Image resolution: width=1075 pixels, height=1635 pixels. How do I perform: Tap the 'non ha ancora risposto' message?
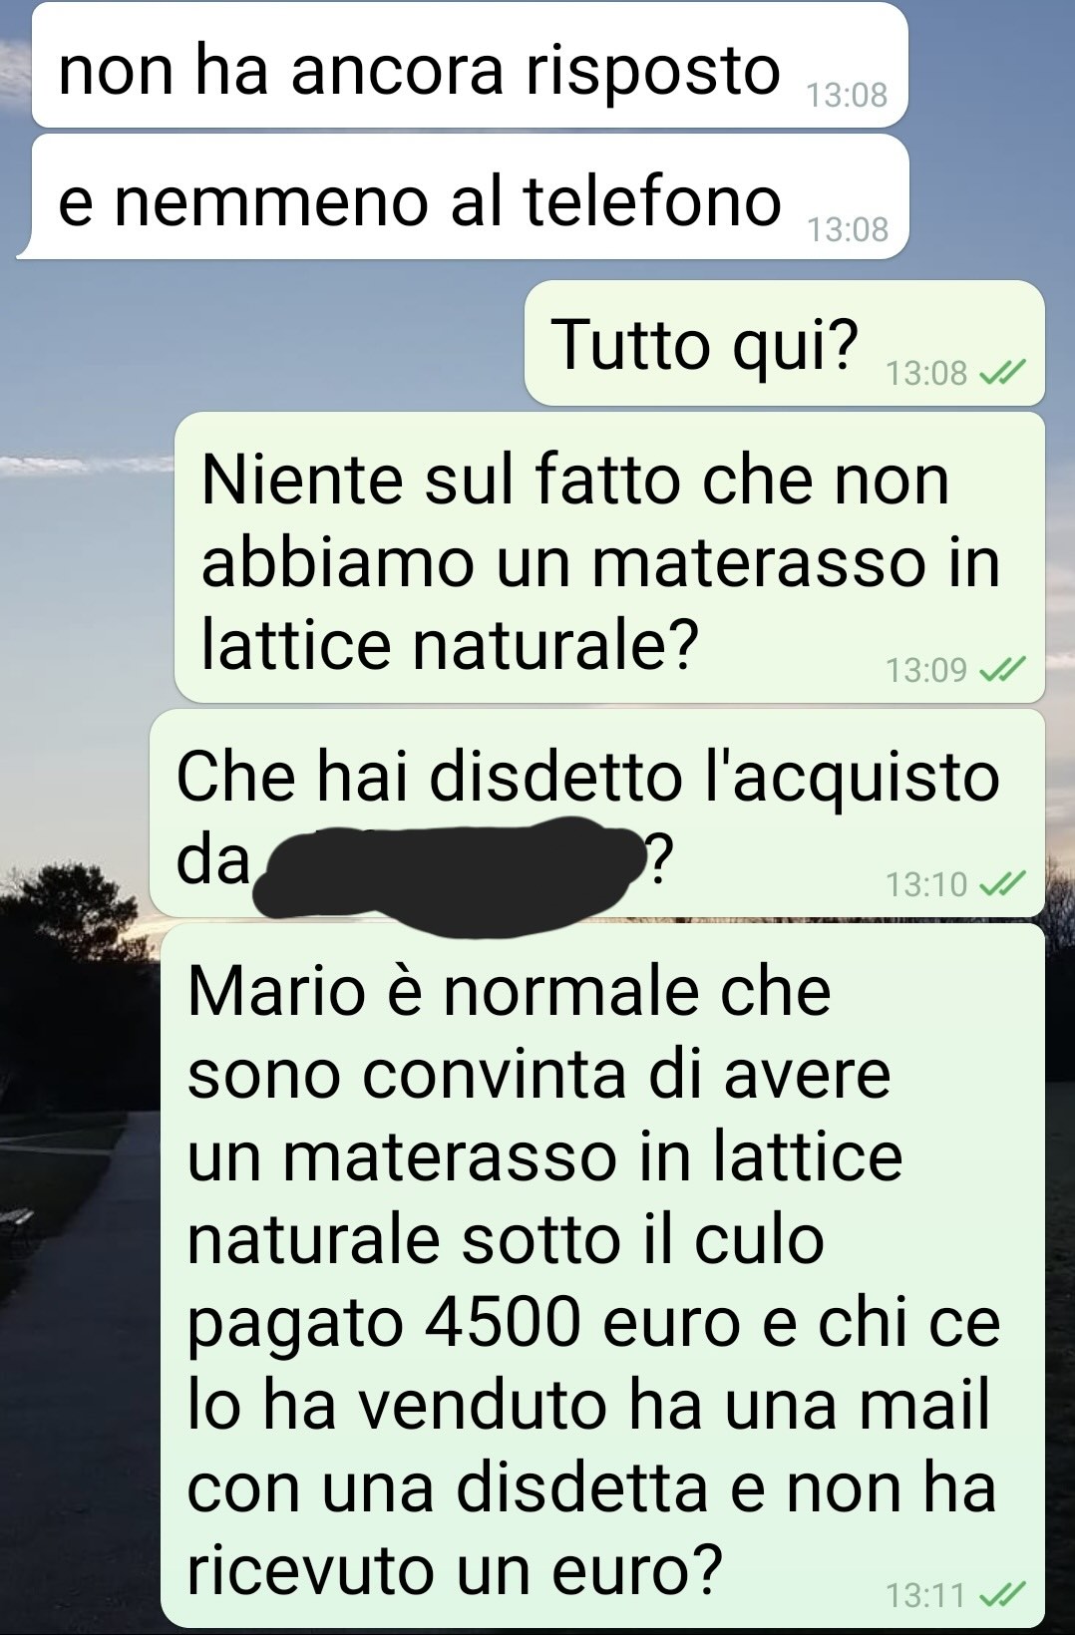(470, 65)
